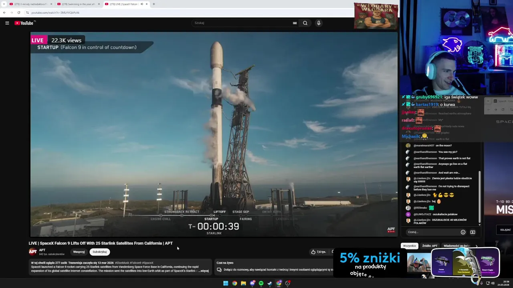Open Spotify from the taskbar
This screenshot has height=288, width=513.
tap(261, 283)
